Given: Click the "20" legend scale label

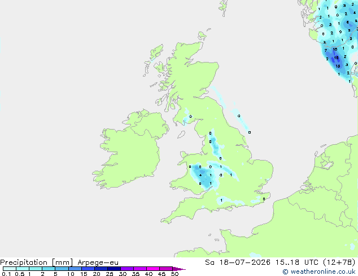Looking at the screenshot, I should pyautogui.click(x=97, y=274).
